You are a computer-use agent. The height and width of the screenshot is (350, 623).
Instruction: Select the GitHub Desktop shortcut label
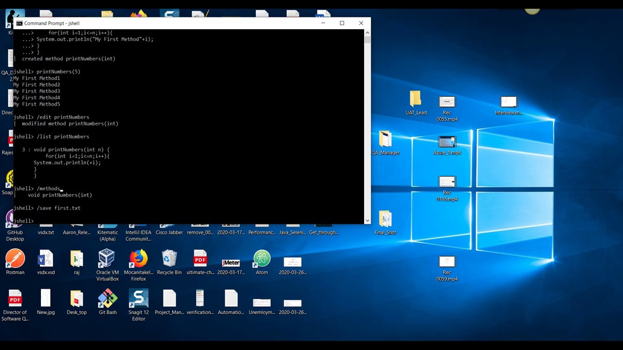click(x=15, y=236)
